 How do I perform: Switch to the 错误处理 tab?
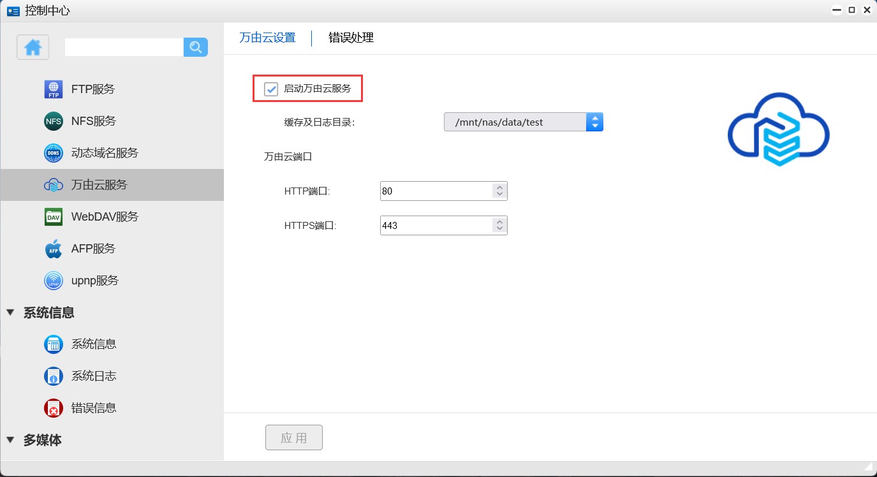pyautogui.click(x=351, y=38)
